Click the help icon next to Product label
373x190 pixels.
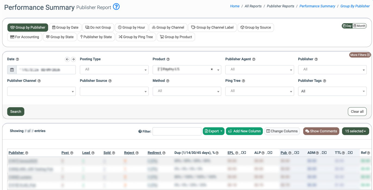pos(168,59)
